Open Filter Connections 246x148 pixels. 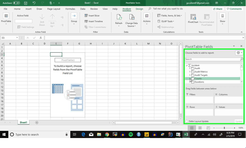pos(95,27)
